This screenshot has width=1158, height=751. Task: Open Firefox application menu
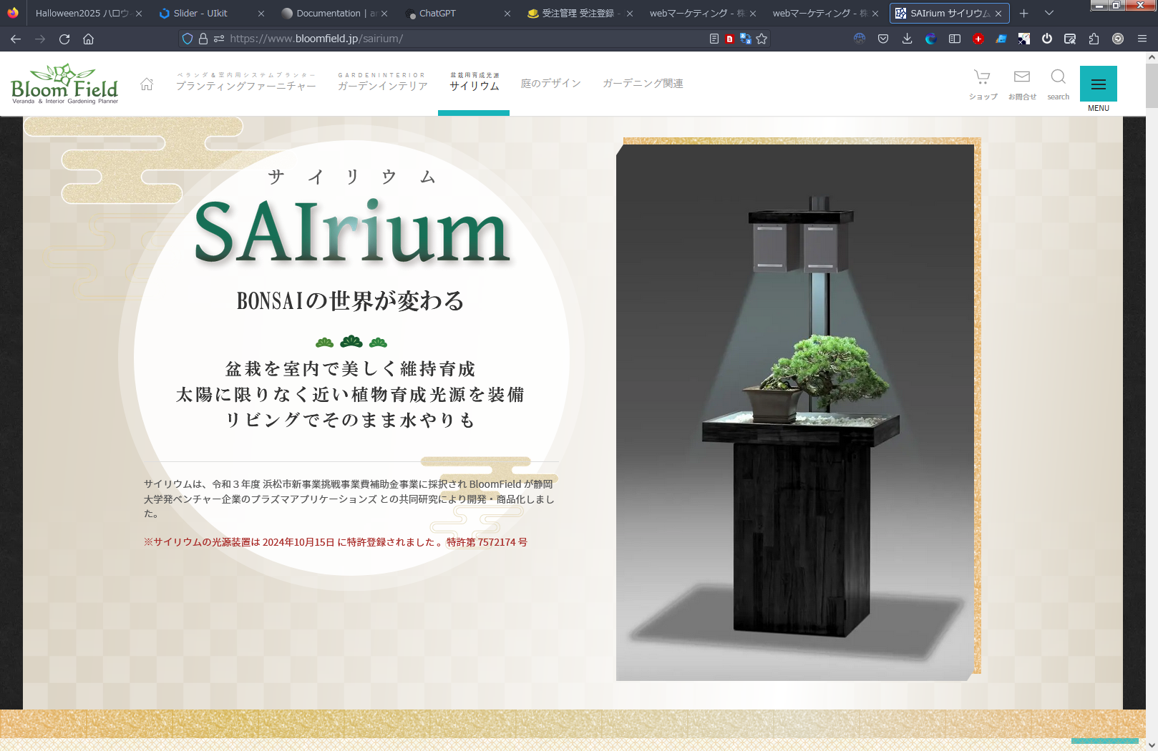click(1142, 39)
